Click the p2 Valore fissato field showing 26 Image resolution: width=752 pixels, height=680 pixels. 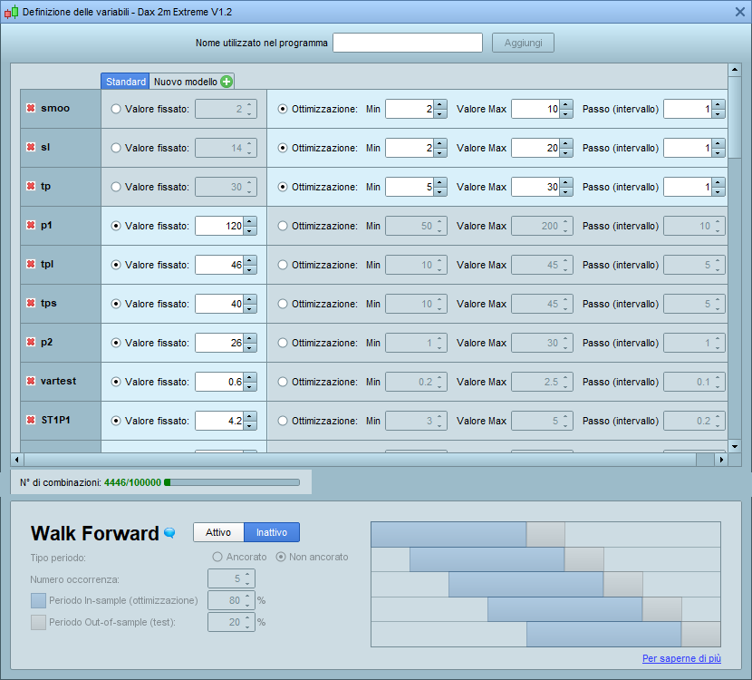219,343
